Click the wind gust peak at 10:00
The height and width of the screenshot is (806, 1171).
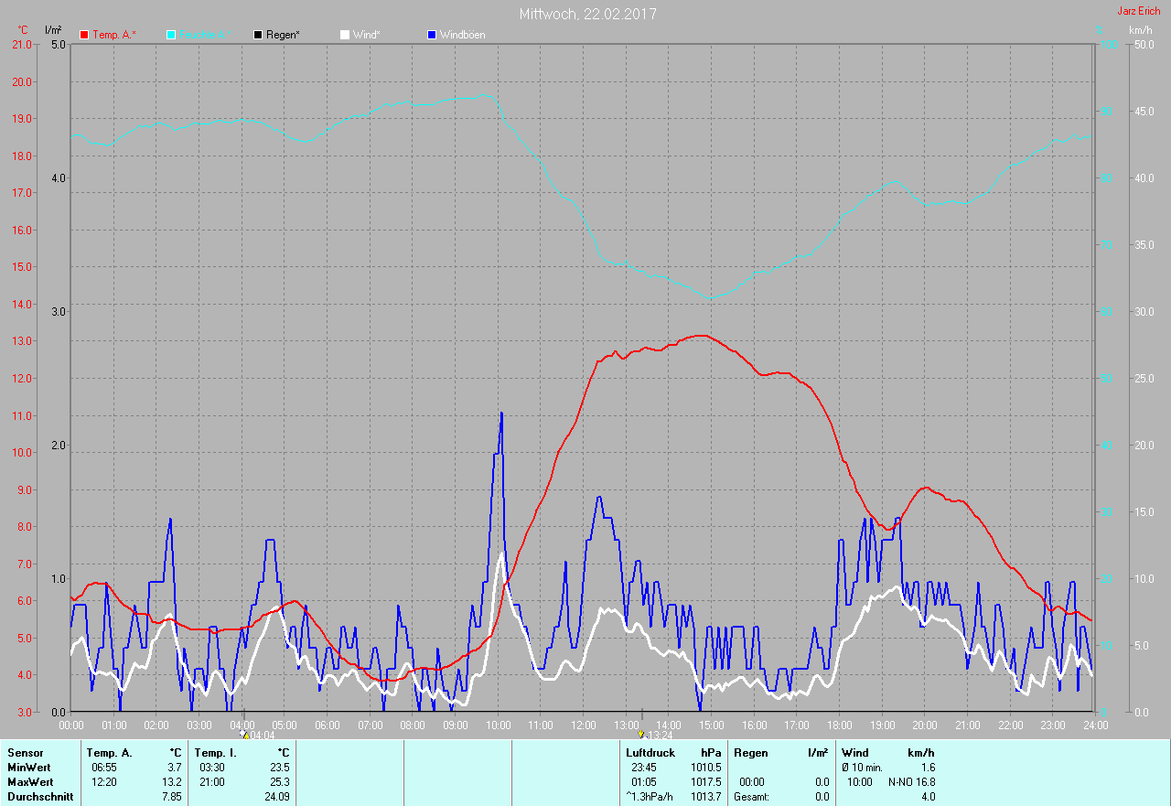501,414
